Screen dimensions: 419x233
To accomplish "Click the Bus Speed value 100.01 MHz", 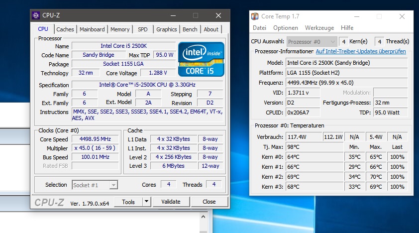I will 95,157.
